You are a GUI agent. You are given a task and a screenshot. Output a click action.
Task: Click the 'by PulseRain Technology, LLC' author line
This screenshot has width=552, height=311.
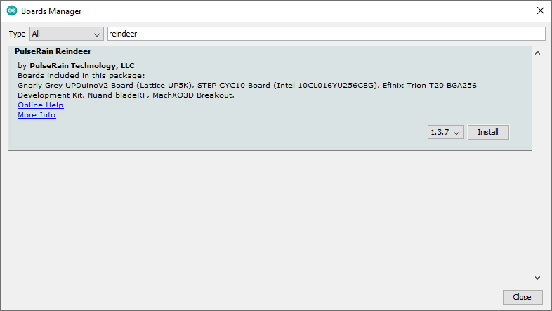click(76, 65)
